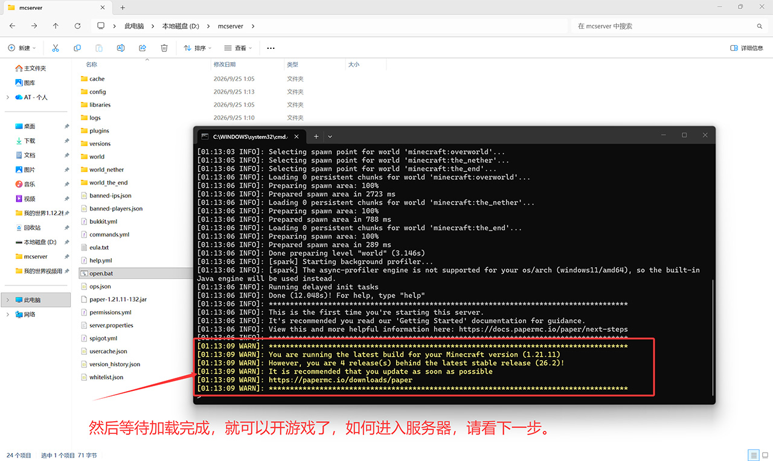Click the Rename icon in Explorer toolbar
The image size is (773, 461).
pyautogui.click(x=121, y=48)
